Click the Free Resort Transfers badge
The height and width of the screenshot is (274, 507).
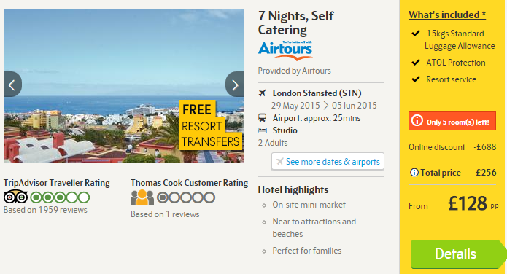211,125
